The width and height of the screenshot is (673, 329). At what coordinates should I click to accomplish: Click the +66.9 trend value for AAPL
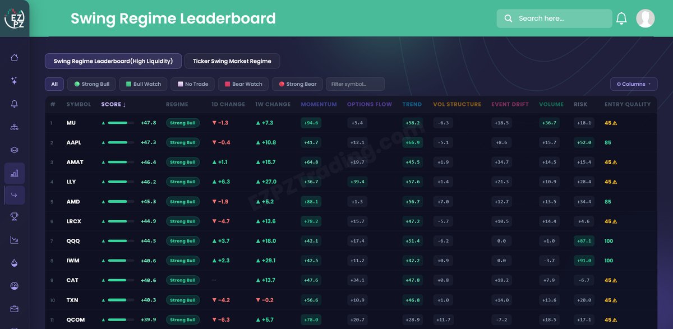(x=412, y=142)
